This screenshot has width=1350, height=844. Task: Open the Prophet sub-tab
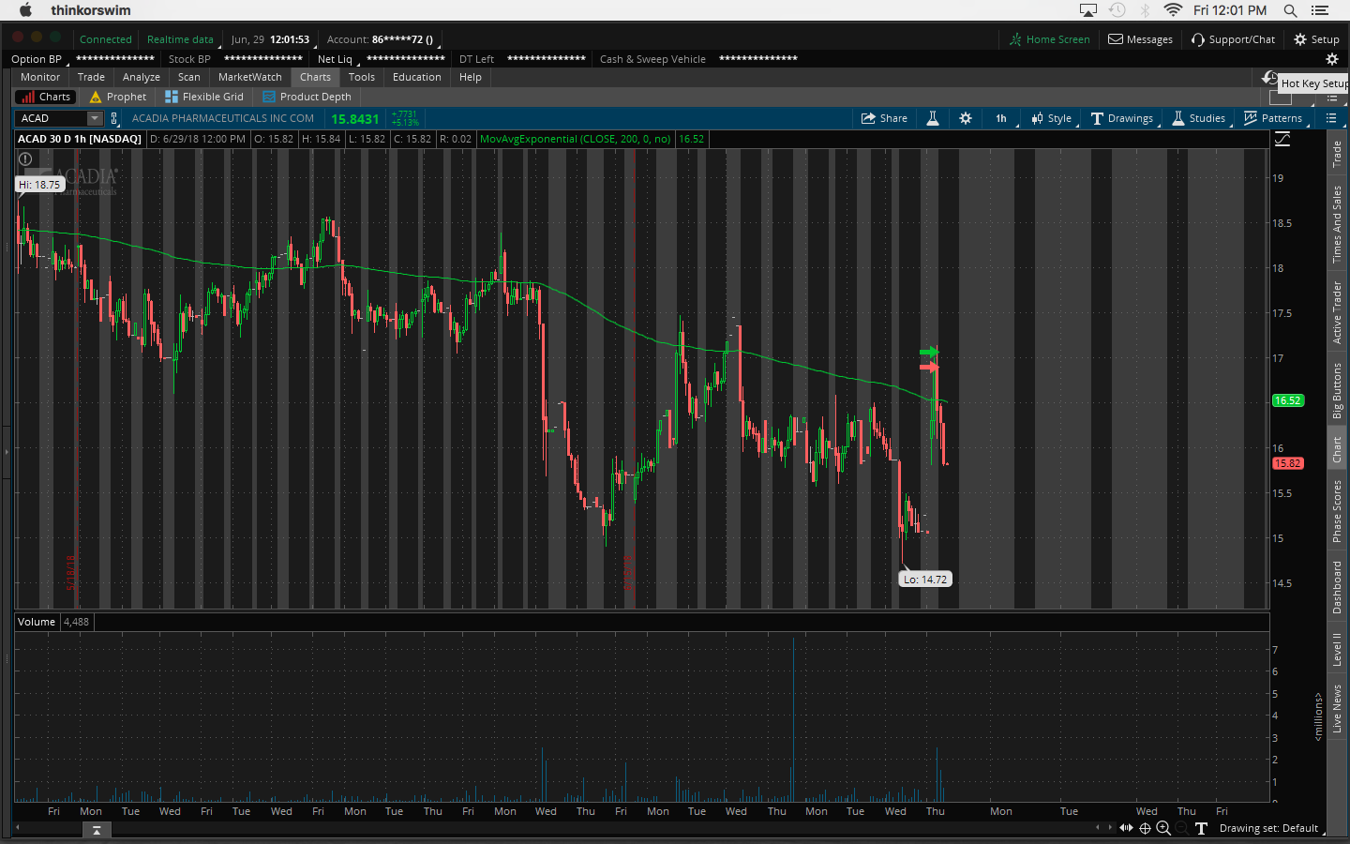point(118,97)
